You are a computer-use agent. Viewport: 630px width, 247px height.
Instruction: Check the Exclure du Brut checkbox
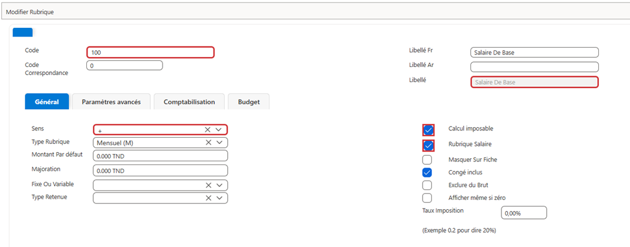(427, 185)
